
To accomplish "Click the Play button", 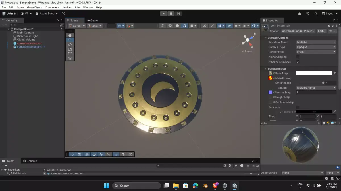I will (163, 14).
